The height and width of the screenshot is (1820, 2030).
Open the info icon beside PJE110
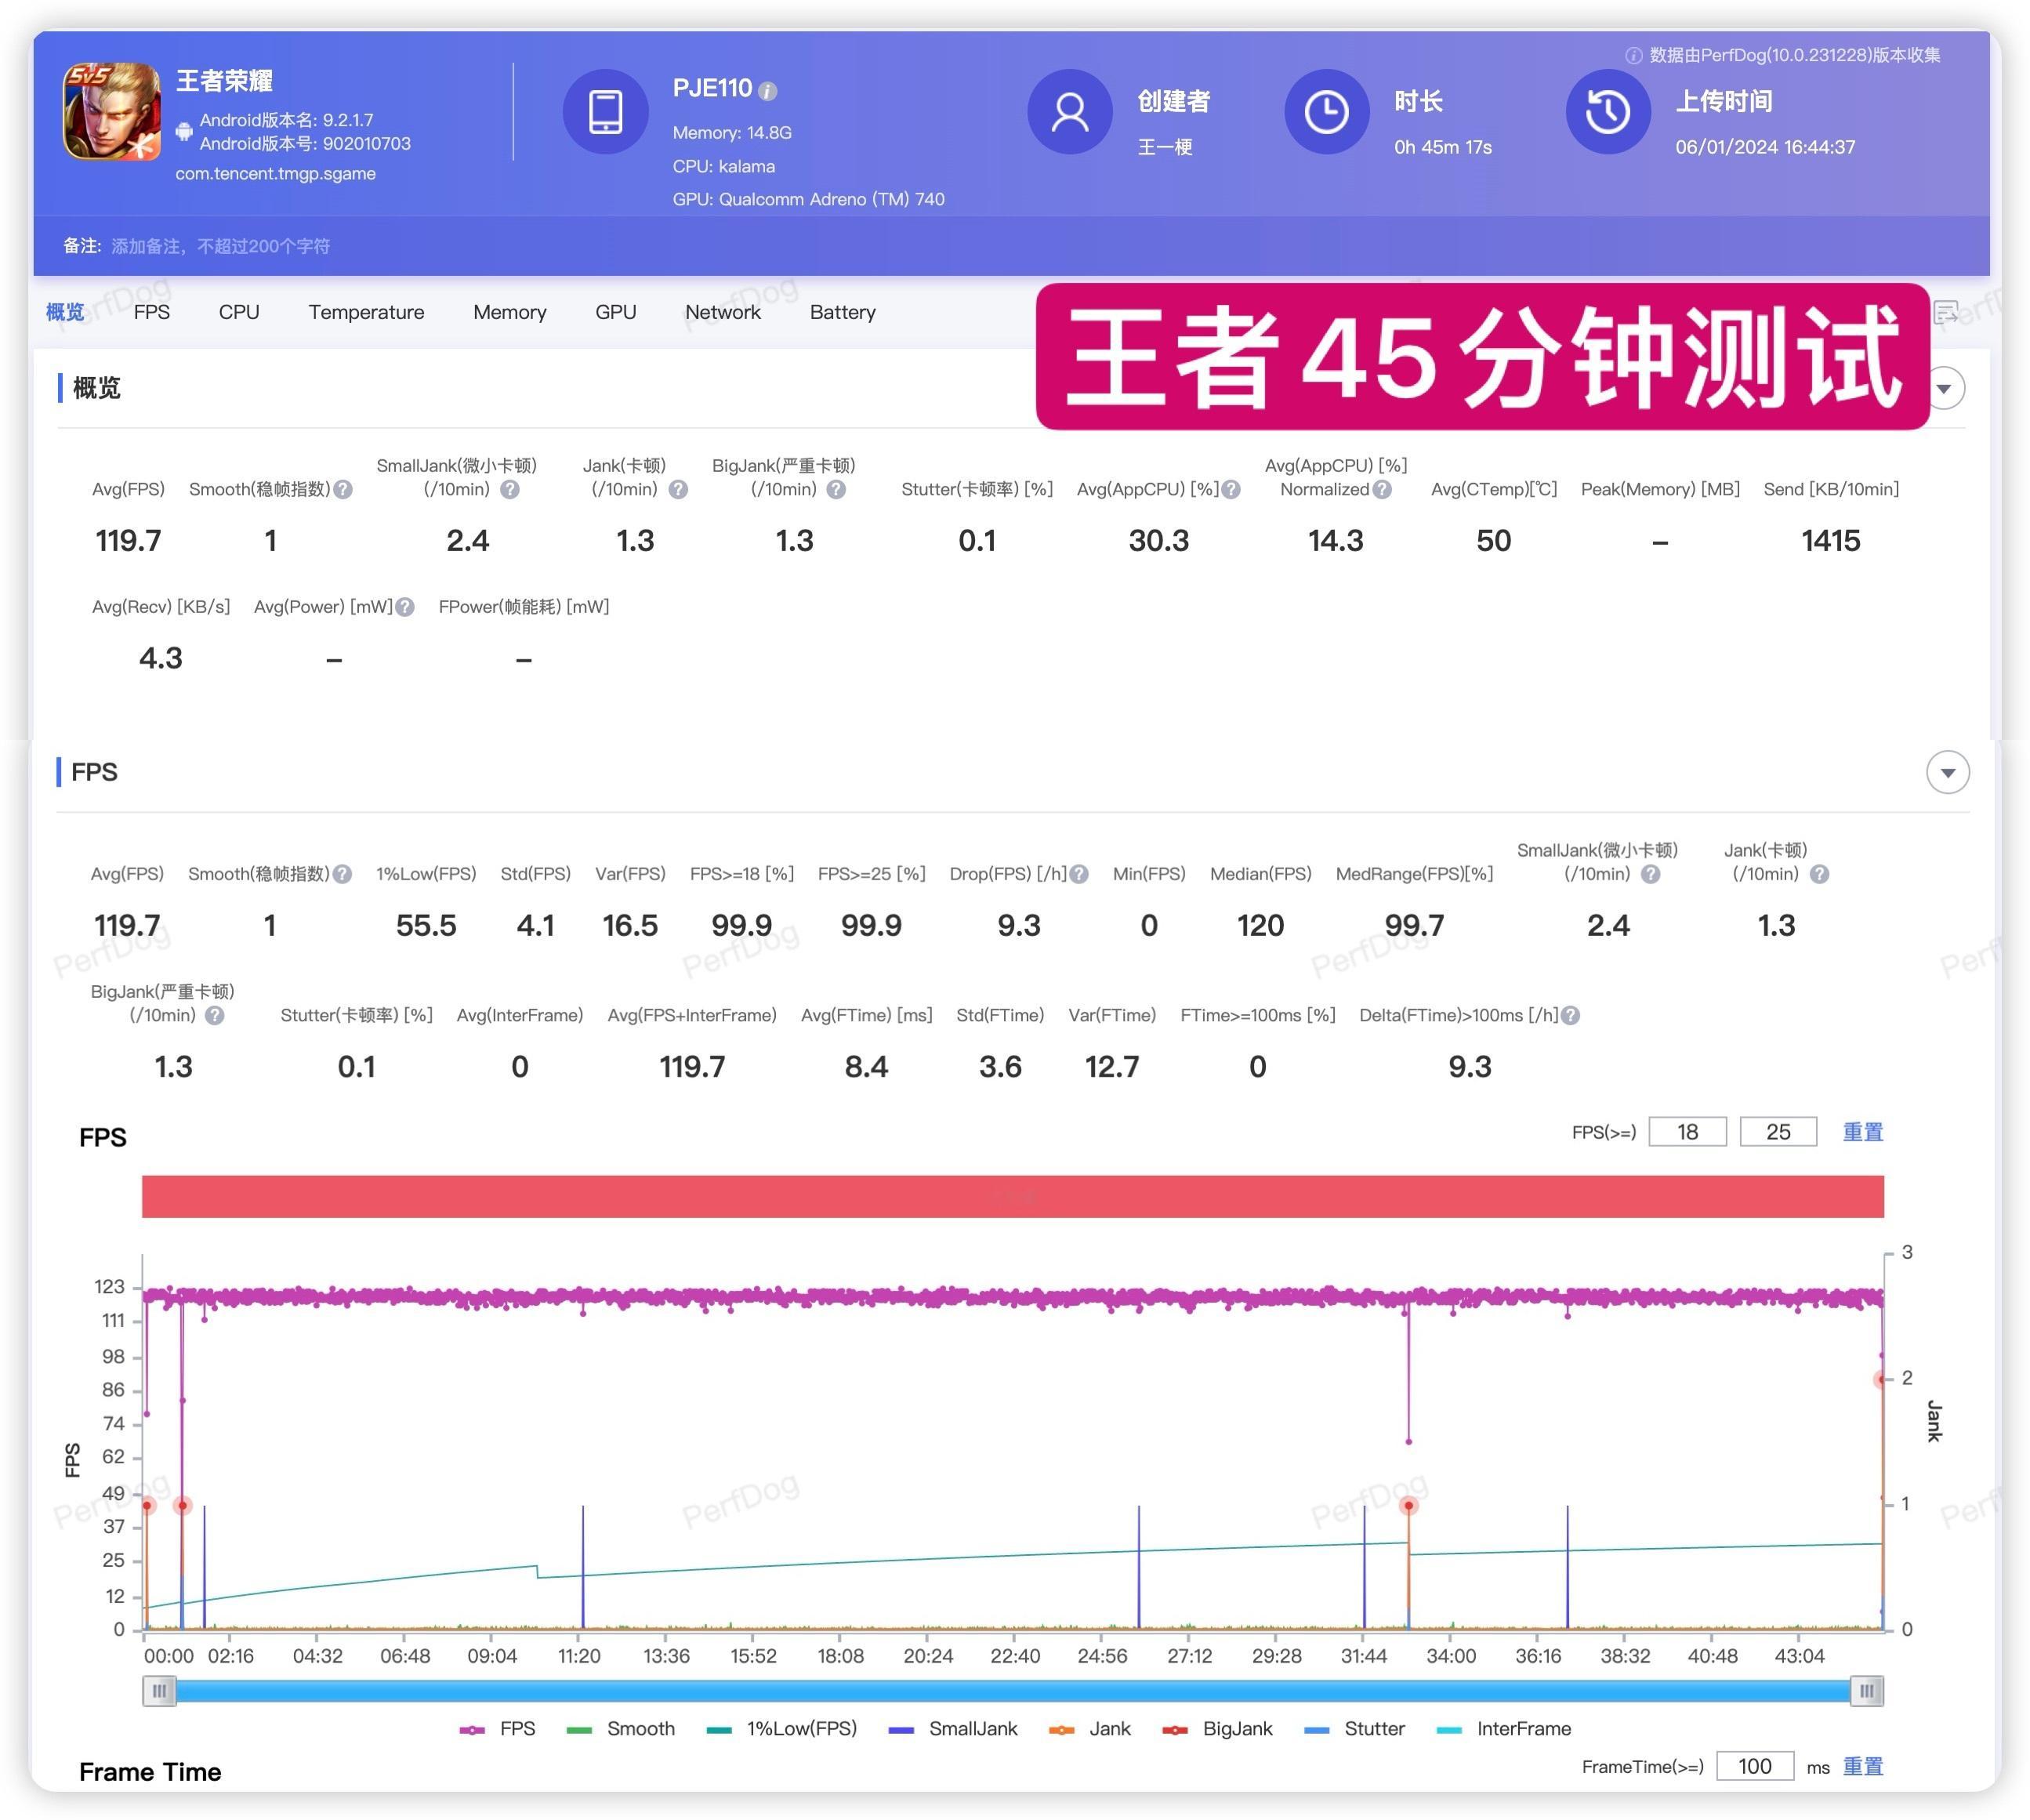tap(767, 91)
